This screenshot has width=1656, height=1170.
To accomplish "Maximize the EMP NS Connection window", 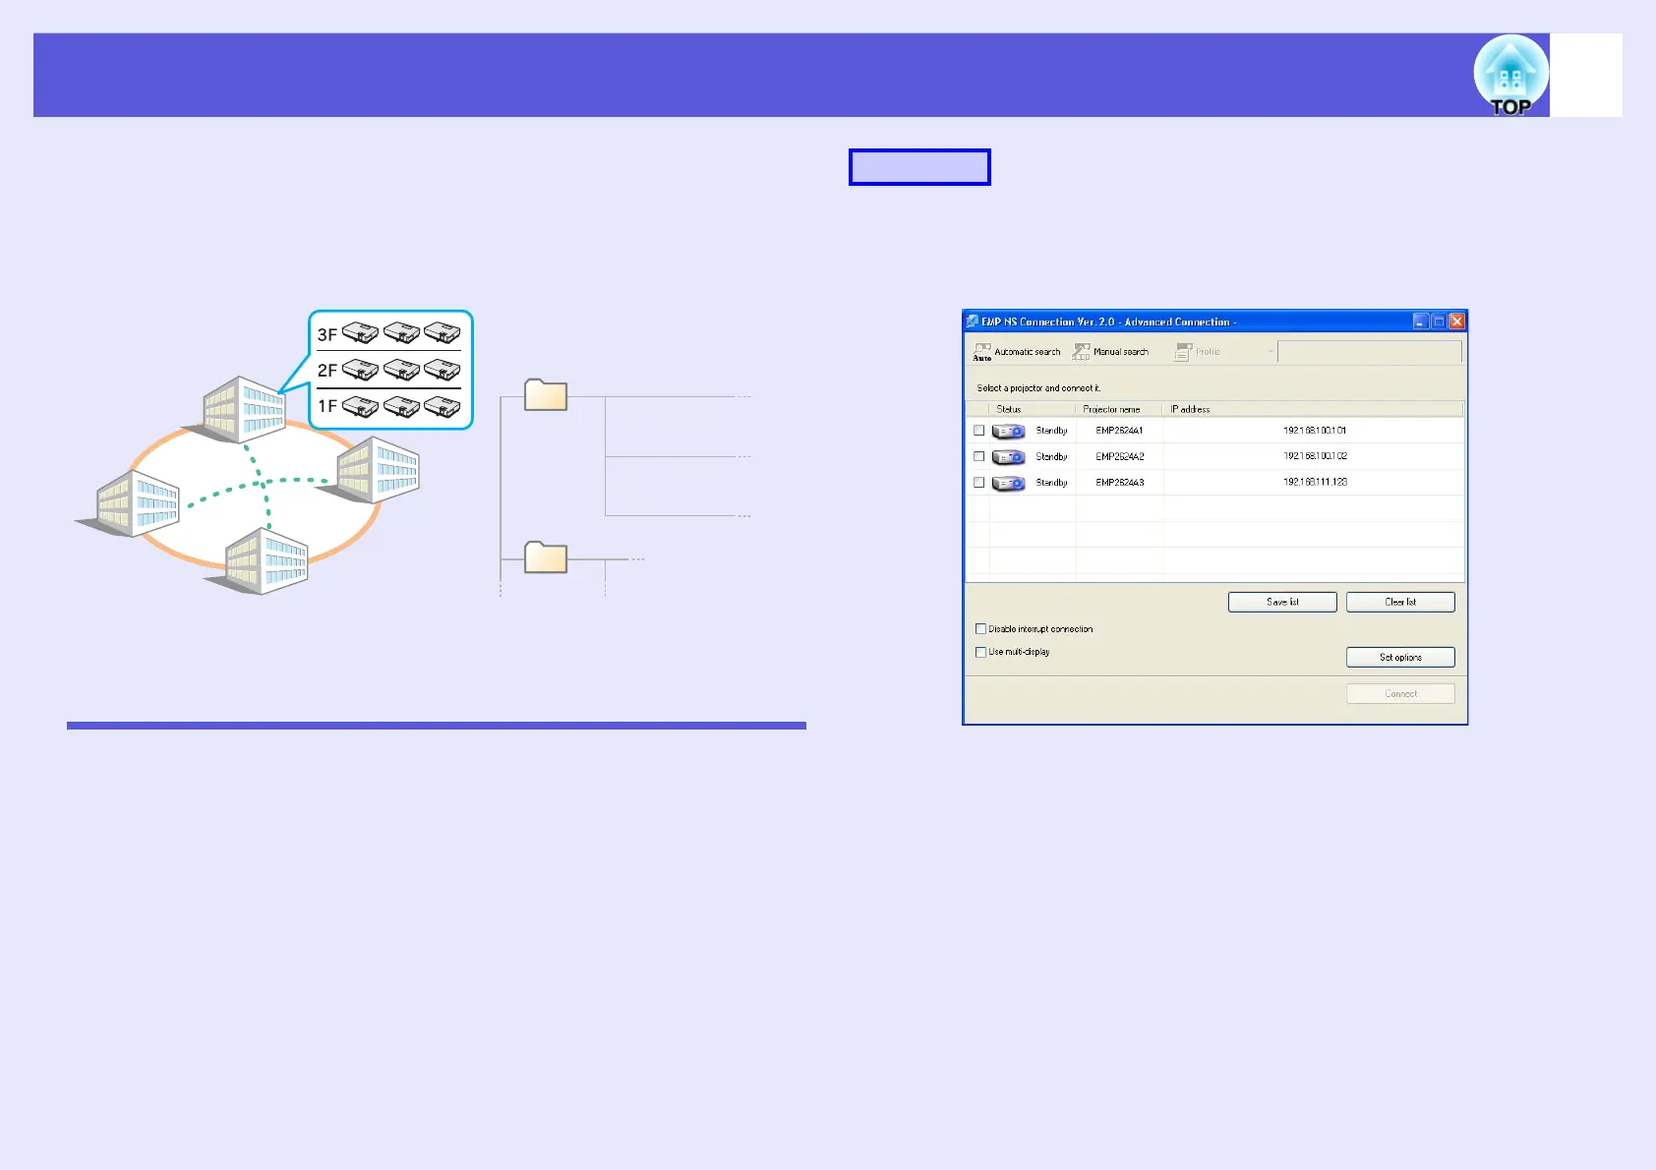I will 1439,322.
